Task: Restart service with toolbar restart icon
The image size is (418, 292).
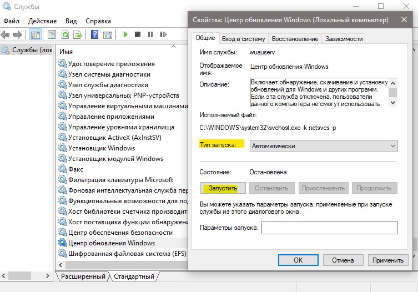Action: tap(163, 34)
